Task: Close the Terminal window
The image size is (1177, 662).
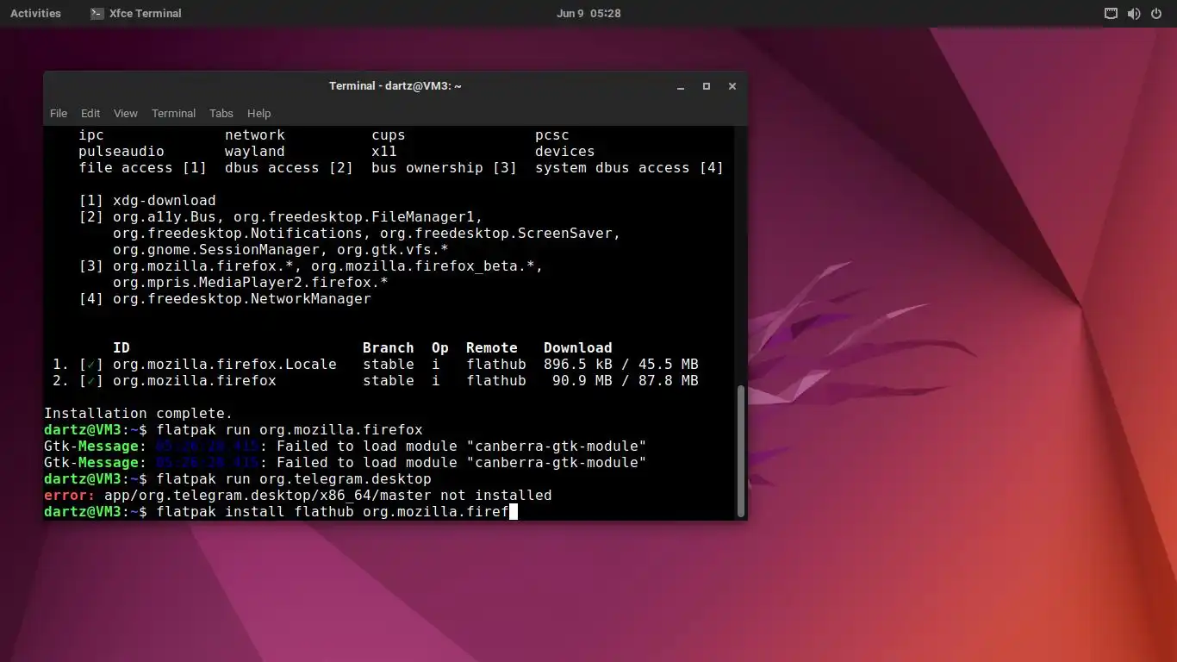Action: [732, 86]
